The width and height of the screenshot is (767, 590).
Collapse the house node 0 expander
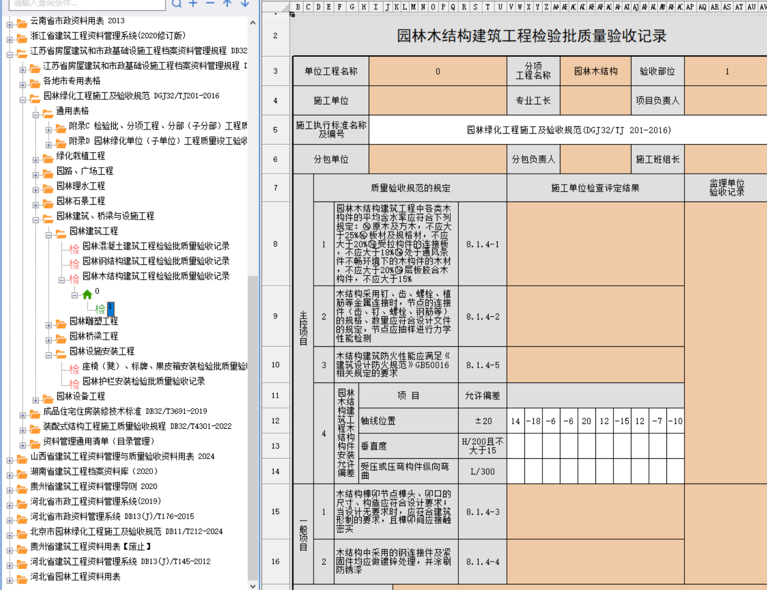75,295
